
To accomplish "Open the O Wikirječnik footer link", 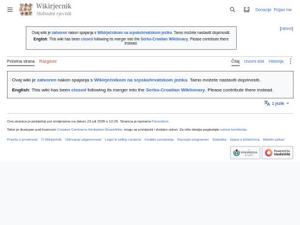I will point(51,139).
